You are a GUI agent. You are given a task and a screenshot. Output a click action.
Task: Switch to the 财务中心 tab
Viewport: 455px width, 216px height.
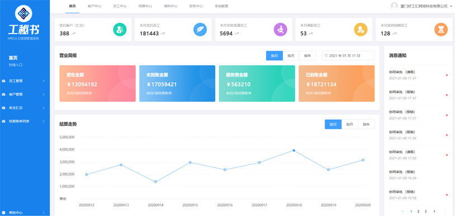[x=196, y=6]
